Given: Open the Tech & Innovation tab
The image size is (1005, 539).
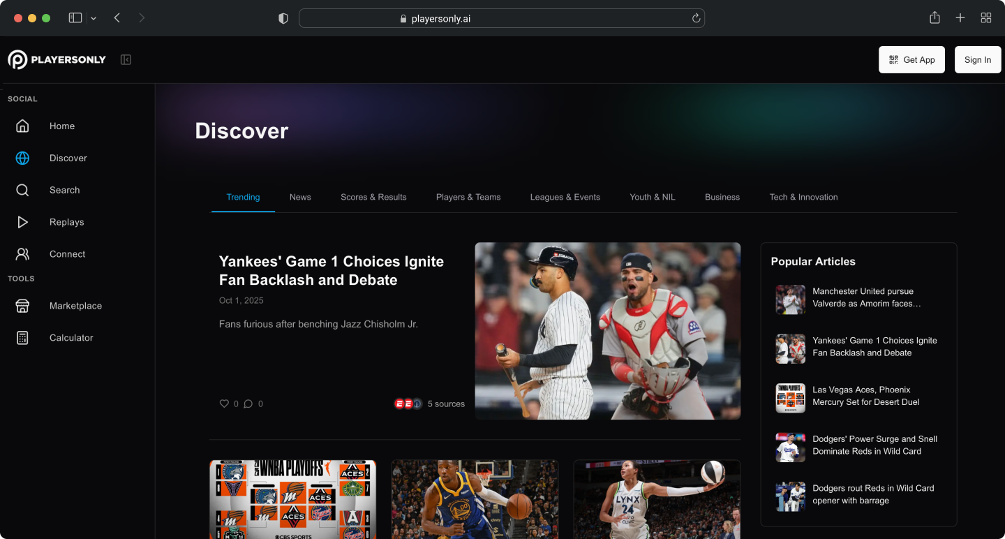Looking at the screenshot, I should pos(803,197).
